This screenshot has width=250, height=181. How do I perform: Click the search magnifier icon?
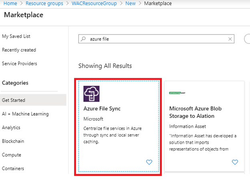point(83,39)
